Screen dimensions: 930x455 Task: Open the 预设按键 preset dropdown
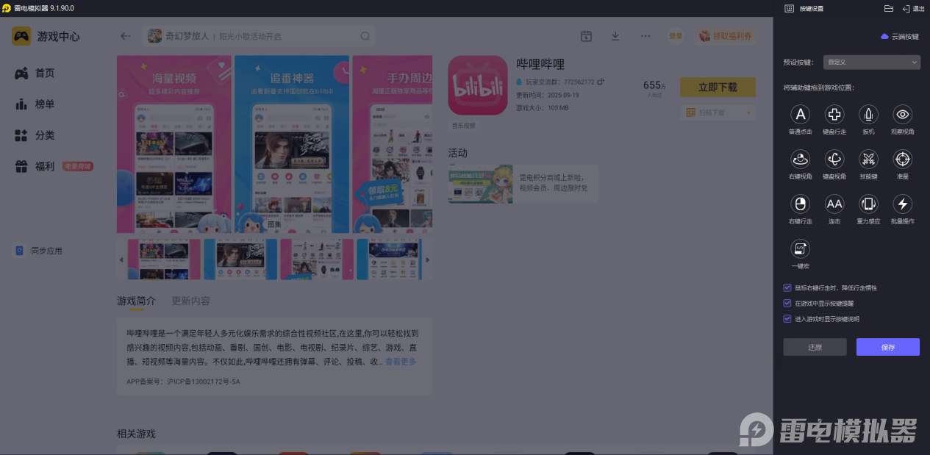(871, 62)
